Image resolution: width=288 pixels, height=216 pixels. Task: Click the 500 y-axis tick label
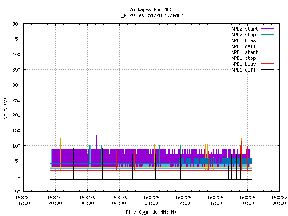tap(16, 24)
